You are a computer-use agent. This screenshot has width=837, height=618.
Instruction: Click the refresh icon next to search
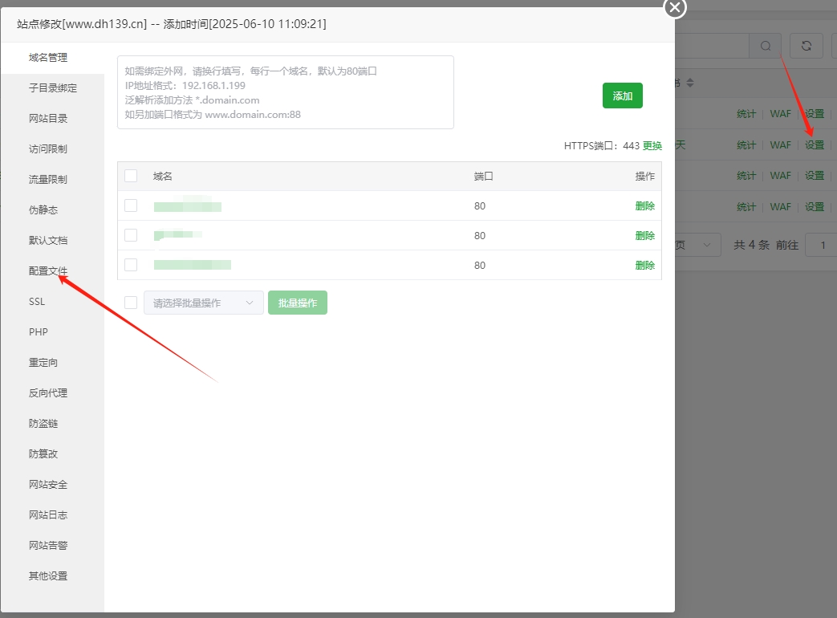tap(806, 46)
